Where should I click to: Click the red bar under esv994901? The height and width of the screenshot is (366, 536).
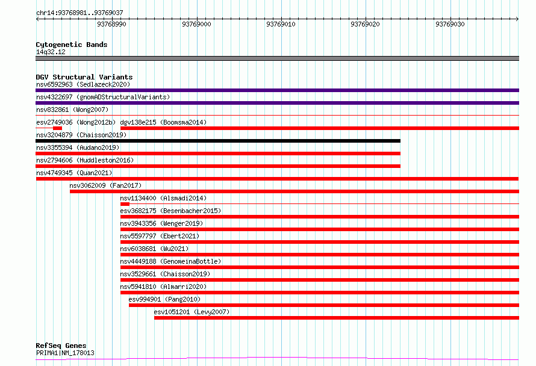324,305
